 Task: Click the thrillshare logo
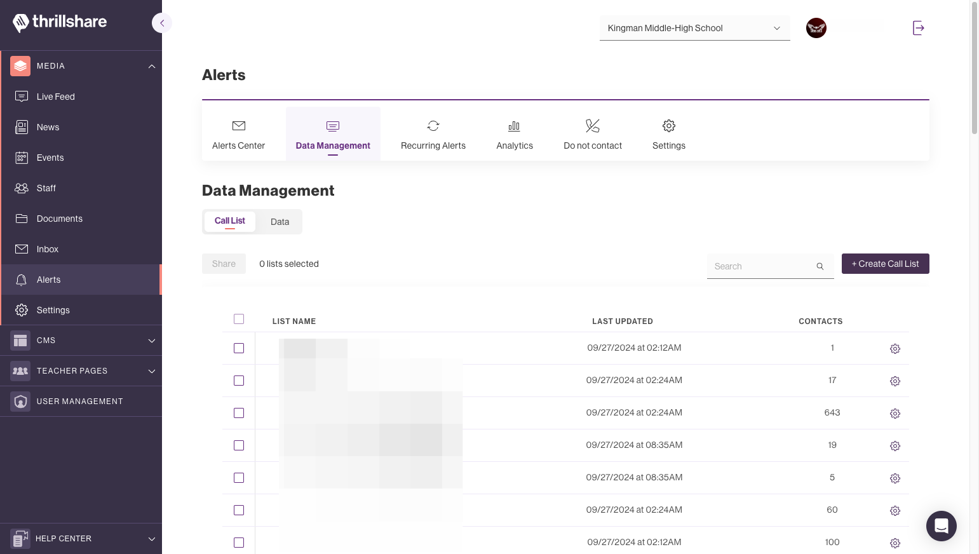point(60,22)
